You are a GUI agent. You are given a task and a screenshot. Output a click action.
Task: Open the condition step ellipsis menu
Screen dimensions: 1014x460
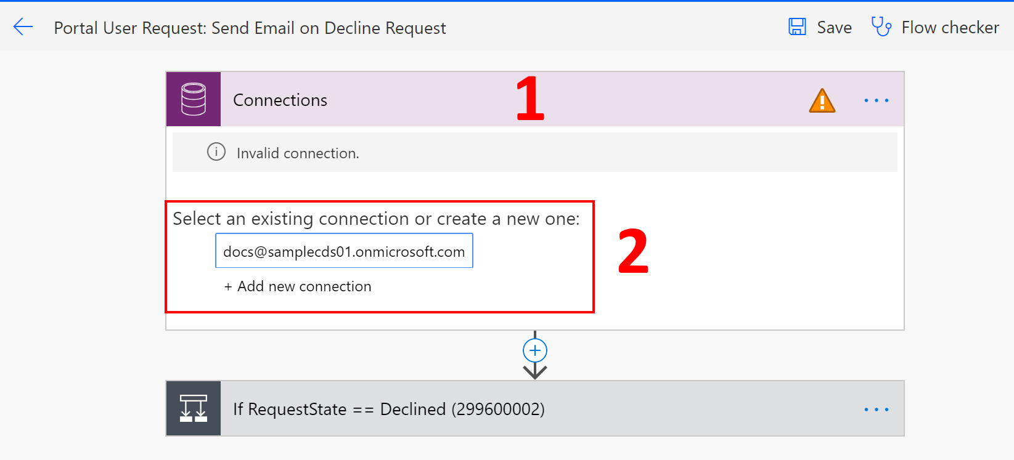point(876,410)
